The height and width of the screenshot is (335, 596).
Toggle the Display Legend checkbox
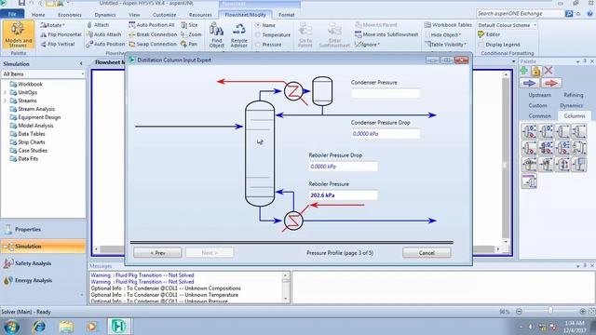click(481, 45)
